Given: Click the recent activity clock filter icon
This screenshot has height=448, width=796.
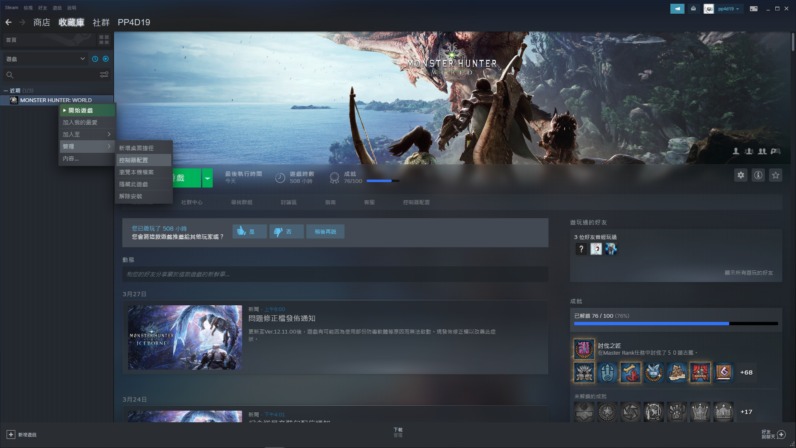Looking at the screenshot, I should click(x=95, y=59).
